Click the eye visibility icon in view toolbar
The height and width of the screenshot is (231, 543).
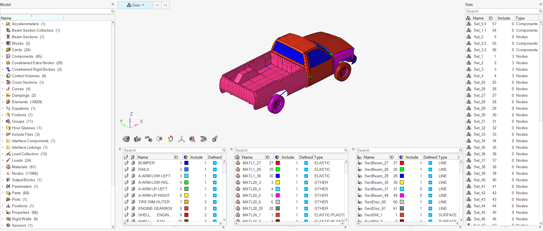click(126, 139)
